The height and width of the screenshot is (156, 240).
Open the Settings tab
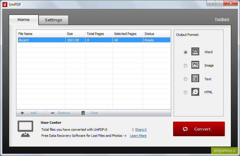tap(54, 20)
